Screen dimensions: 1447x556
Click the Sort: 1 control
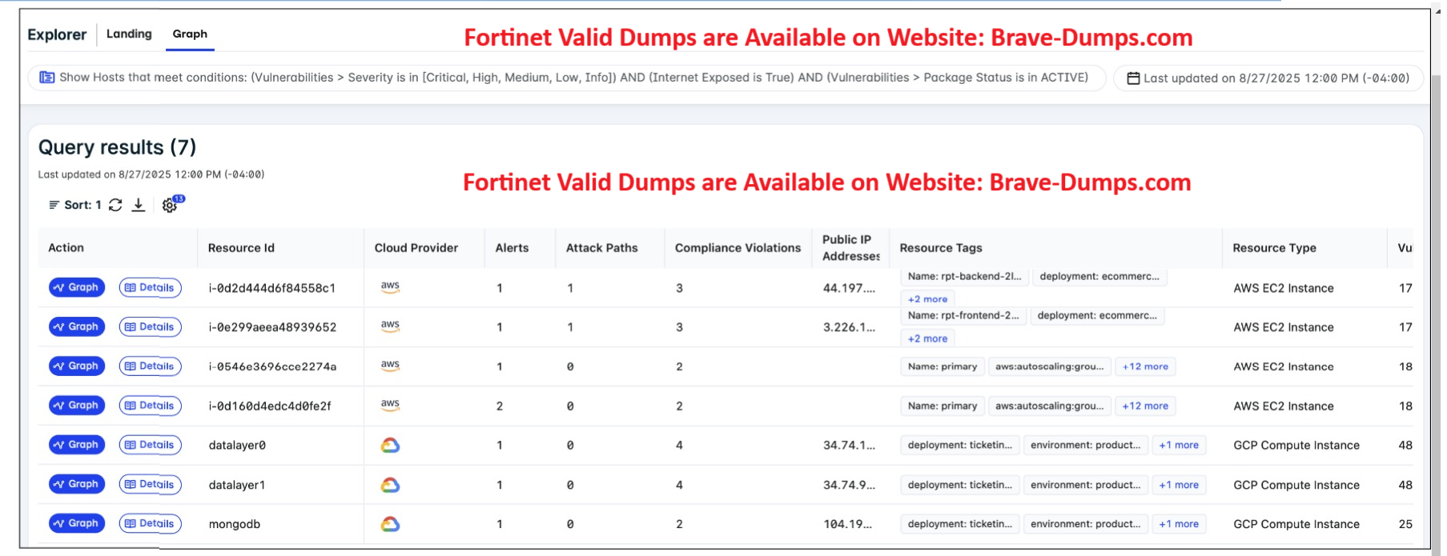[x=75, y=205]
